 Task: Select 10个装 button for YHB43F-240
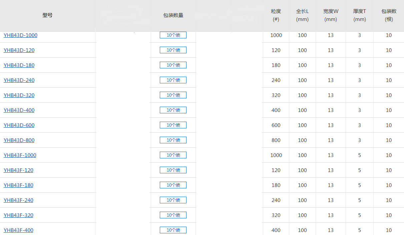(x=173, y=200)
